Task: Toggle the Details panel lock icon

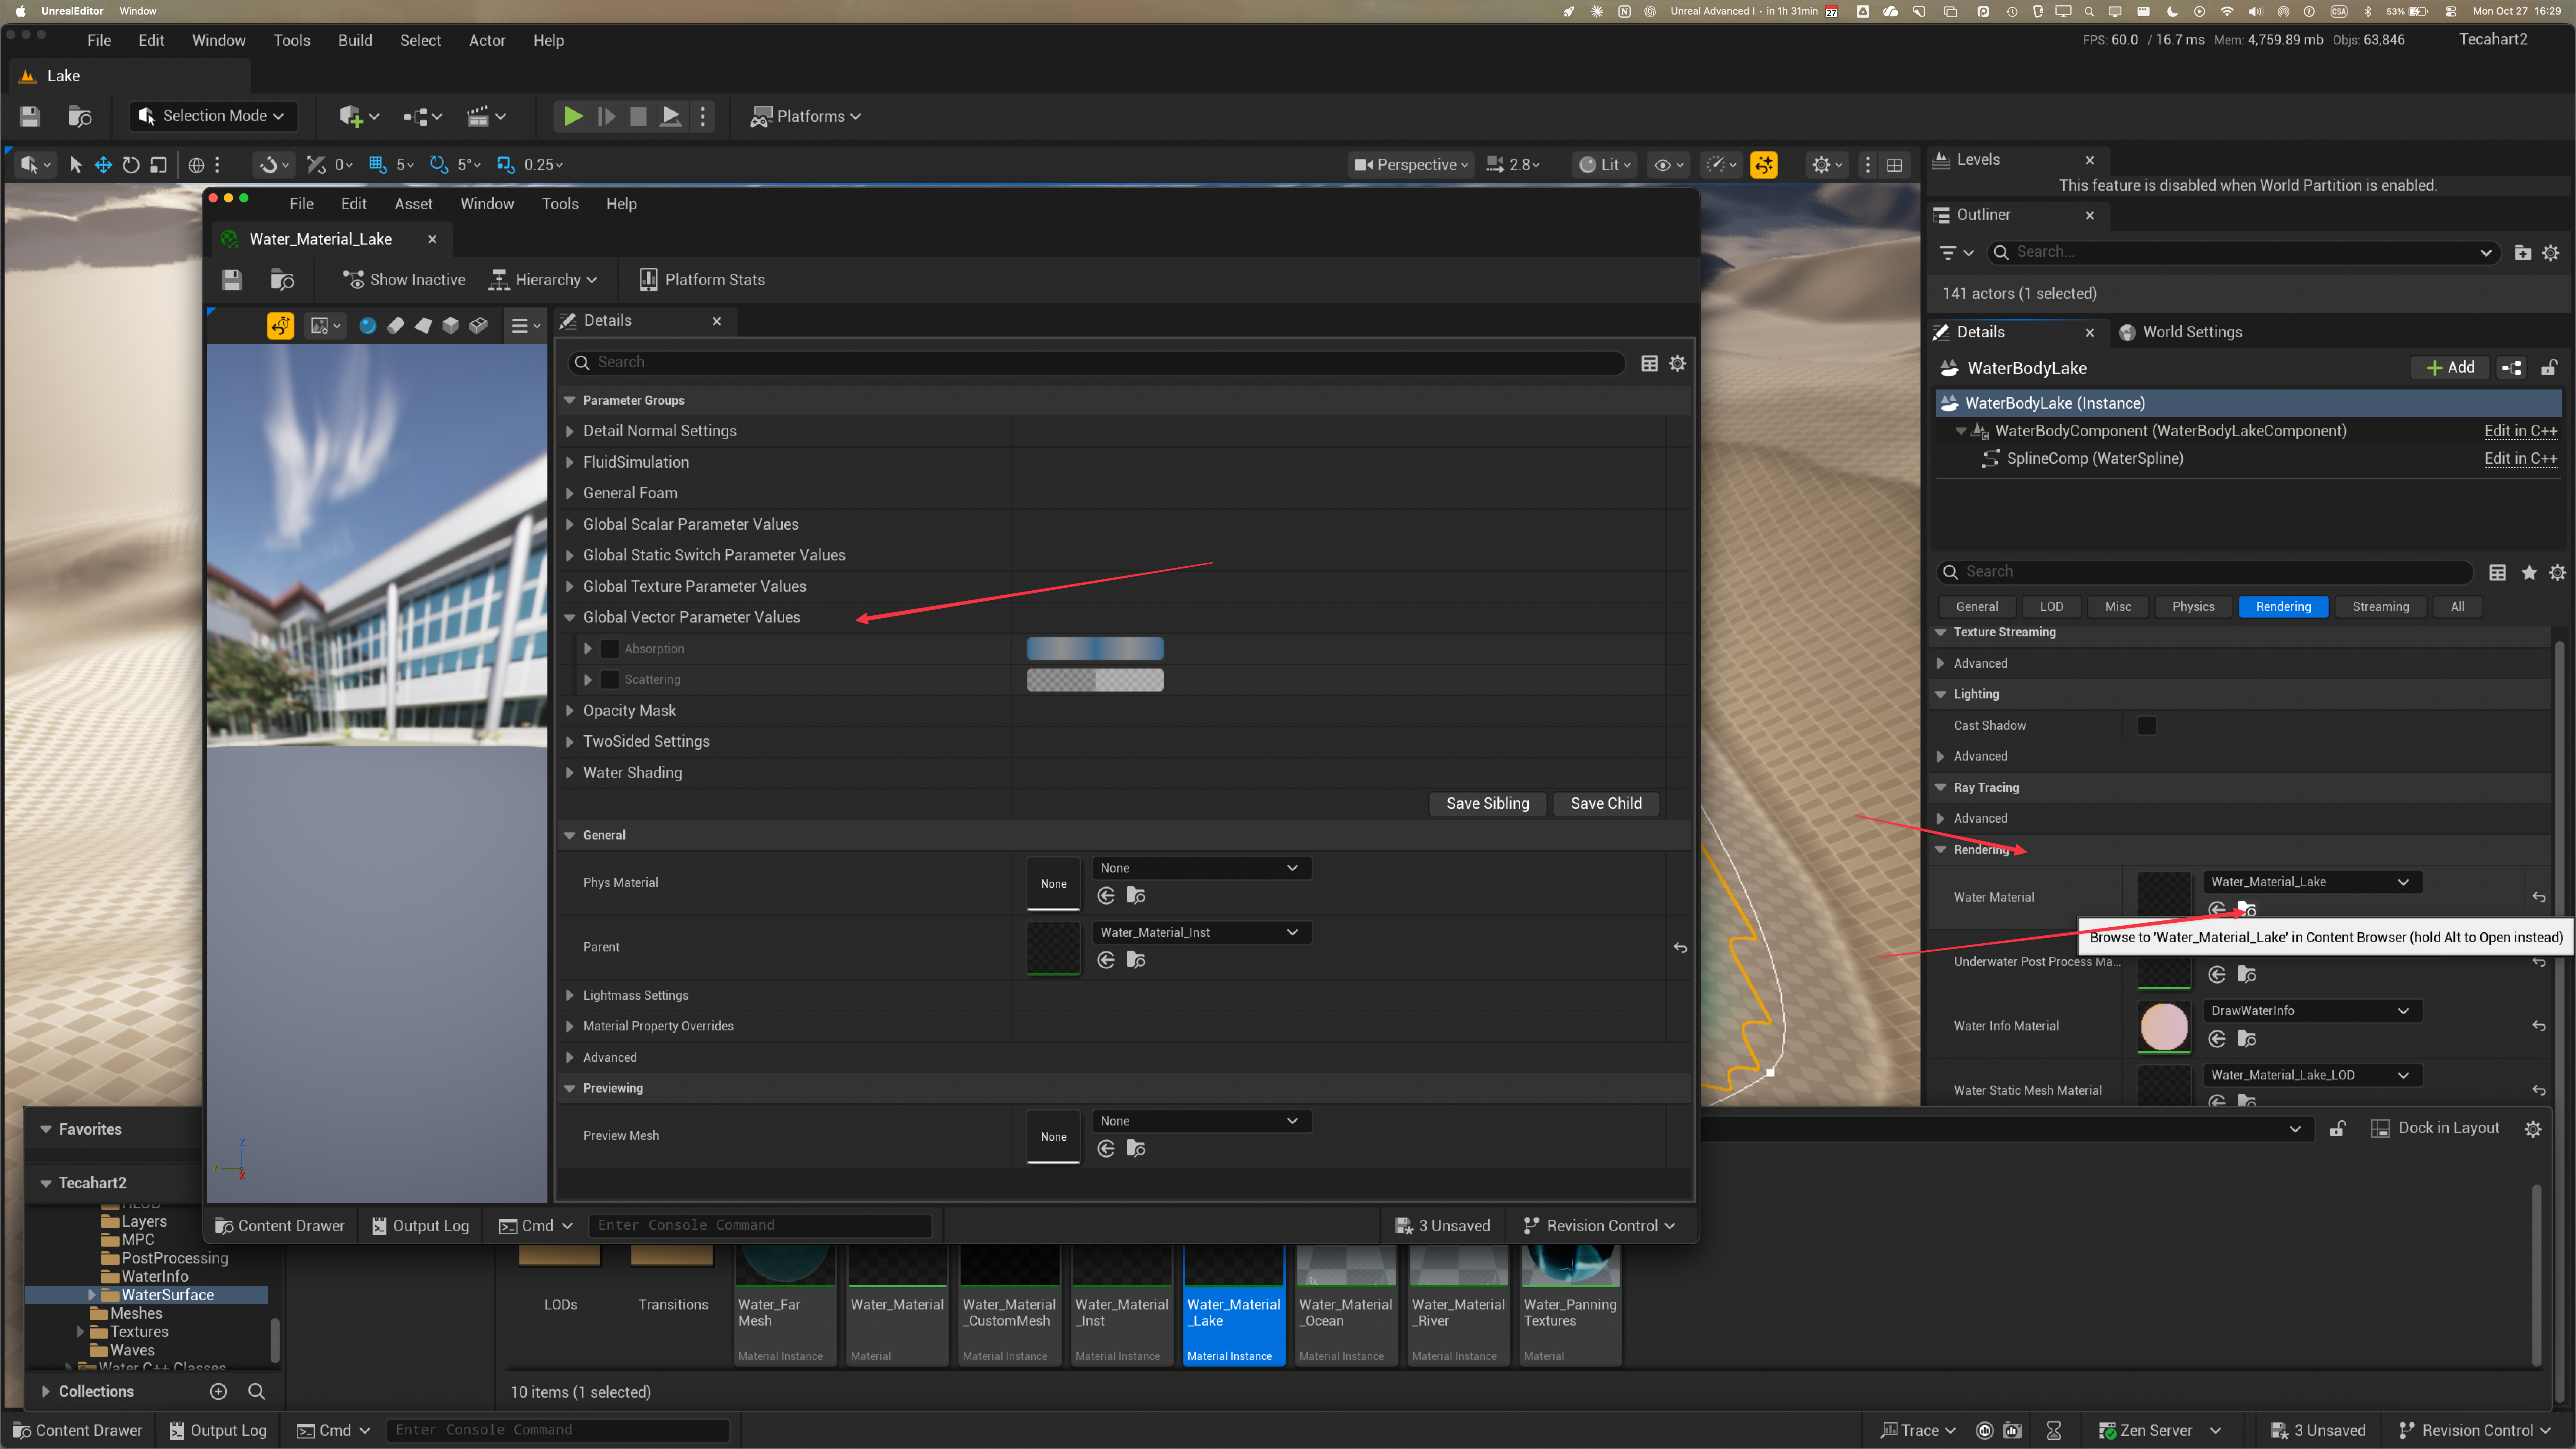Action: (x=2549, y=368)
